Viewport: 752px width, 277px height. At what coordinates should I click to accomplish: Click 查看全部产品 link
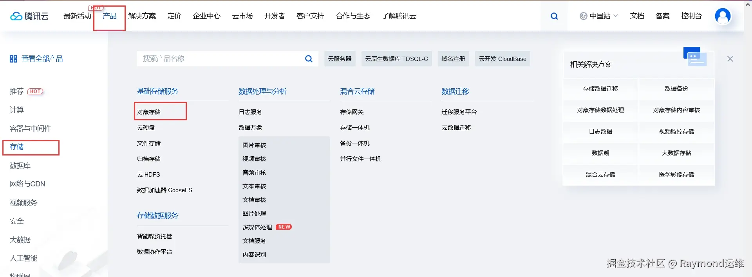42,59
